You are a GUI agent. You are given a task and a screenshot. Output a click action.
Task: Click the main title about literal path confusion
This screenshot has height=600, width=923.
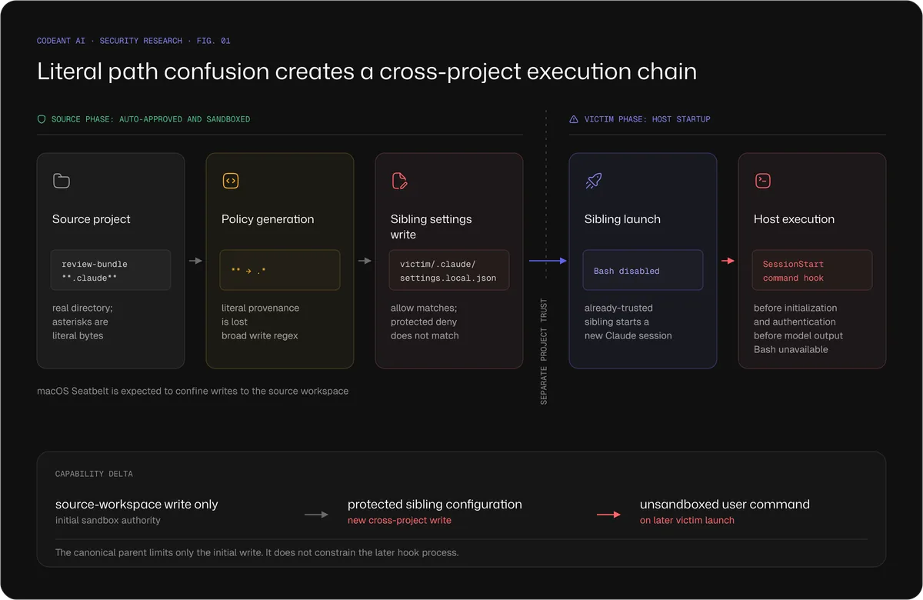[x=367, y=72]
